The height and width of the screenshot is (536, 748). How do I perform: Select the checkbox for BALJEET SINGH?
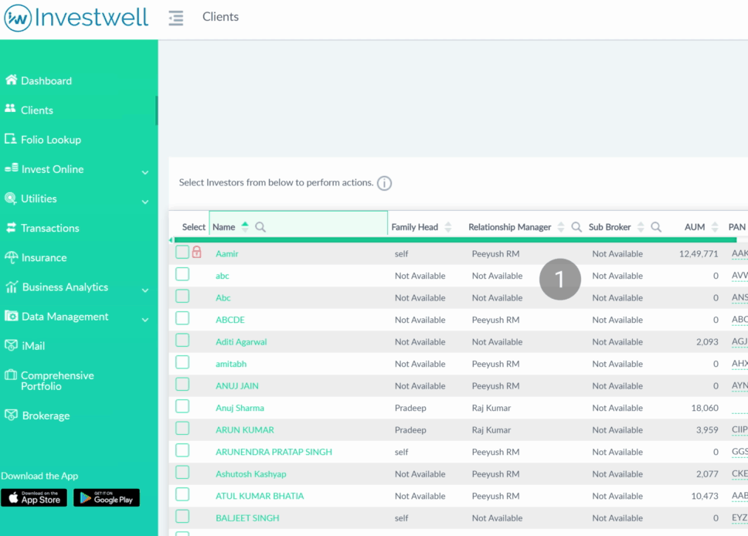182,517
